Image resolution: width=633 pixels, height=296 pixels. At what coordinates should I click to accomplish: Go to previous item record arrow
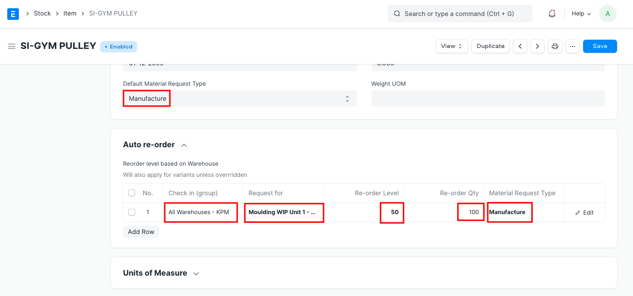520,47
